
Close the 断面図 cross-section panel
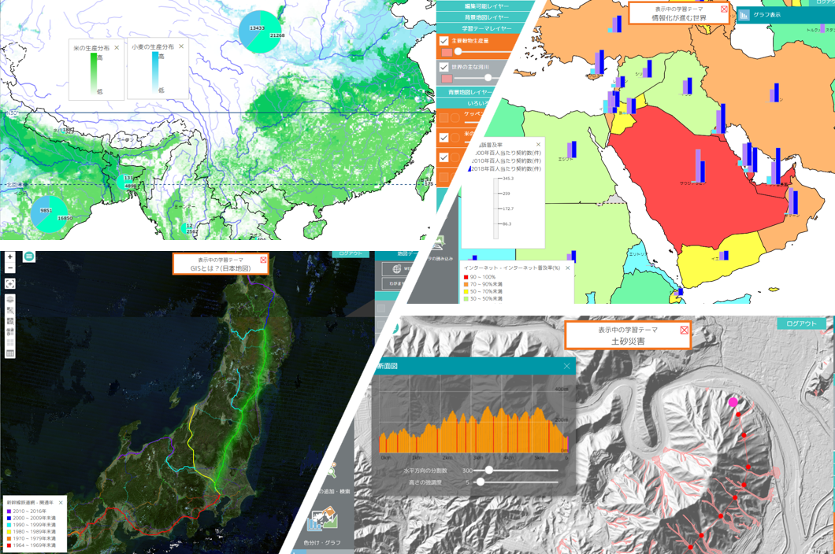pyautogui.click(x=566, y=366)
